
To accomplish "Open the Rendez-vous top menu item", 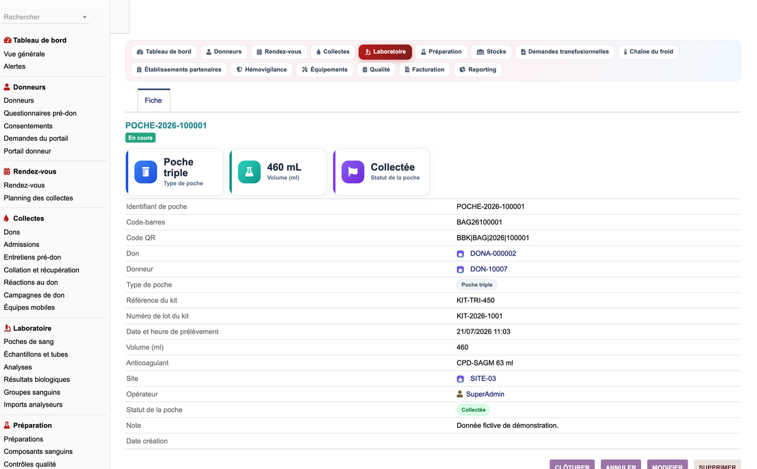I will click(x=279, y=52).
